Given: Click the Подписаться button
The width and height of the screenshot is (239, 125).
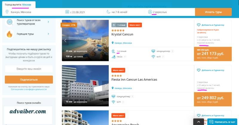Looking at the screenshot, I should [x=29, y=79].
